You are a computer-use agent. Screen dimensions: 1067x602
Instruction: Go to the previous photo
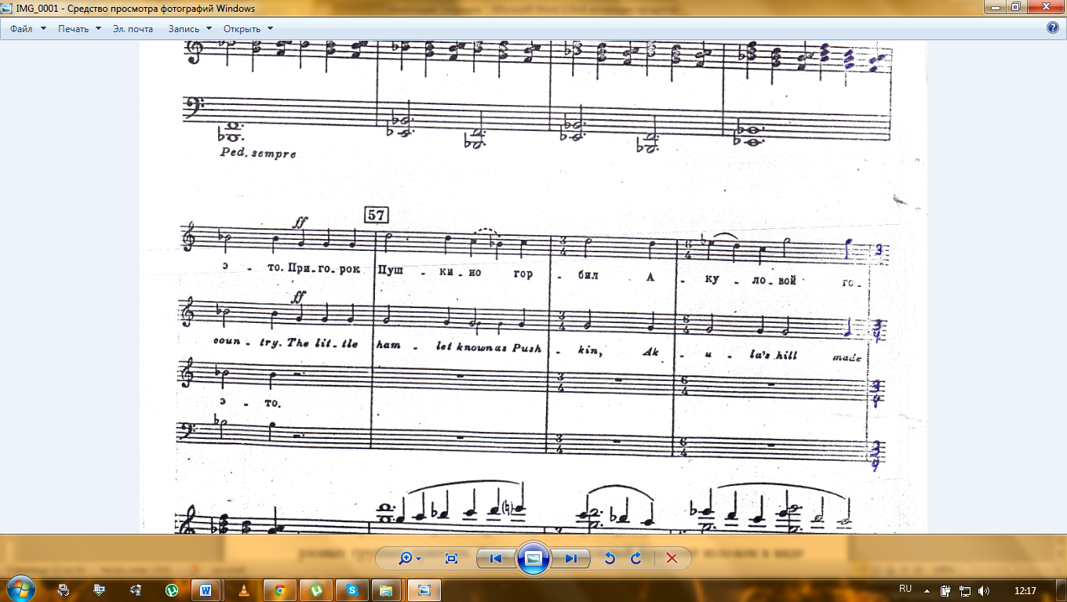[495, 558]
